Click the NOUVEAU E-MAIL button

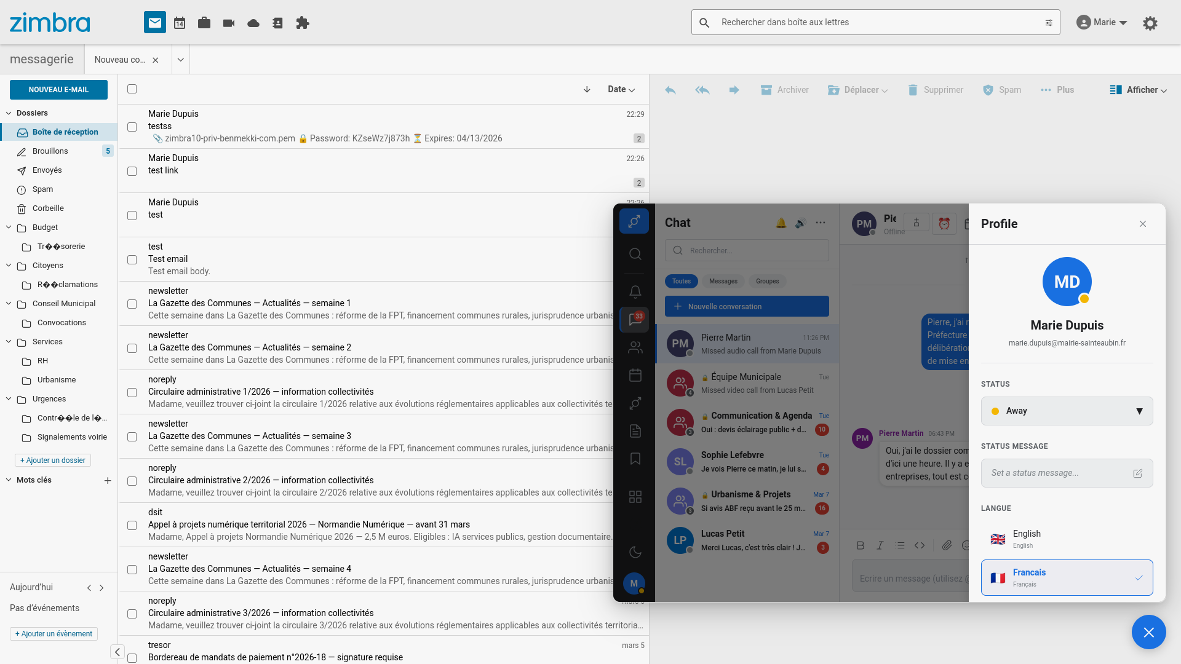click(x=58, y=89)
